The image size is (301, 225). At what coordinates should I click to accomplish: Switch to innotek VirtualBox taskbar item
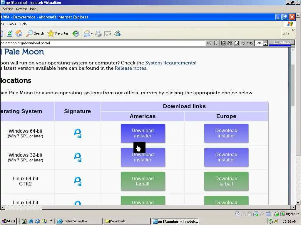pos(79,221)
